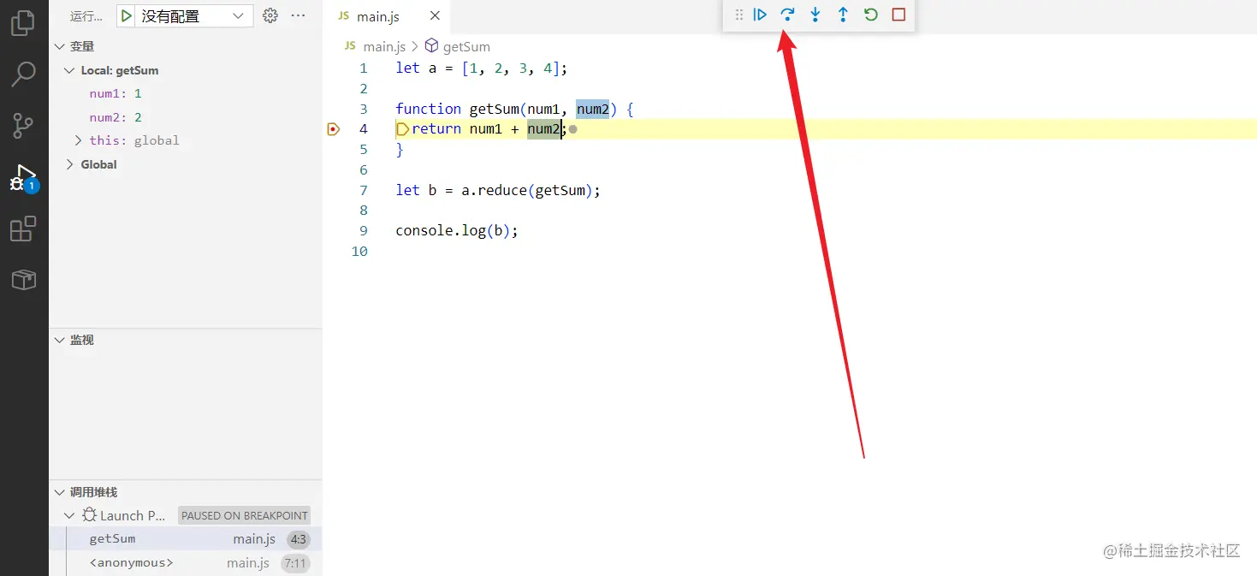Open the Source Control view
This screenshot has width=1257, height=576.
point(23,126)
